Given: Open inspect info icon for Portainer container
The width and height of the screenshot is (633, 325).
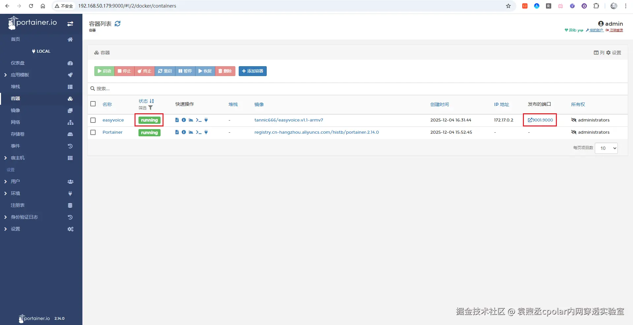Looking at the screenshot, I should coord(184,132).
